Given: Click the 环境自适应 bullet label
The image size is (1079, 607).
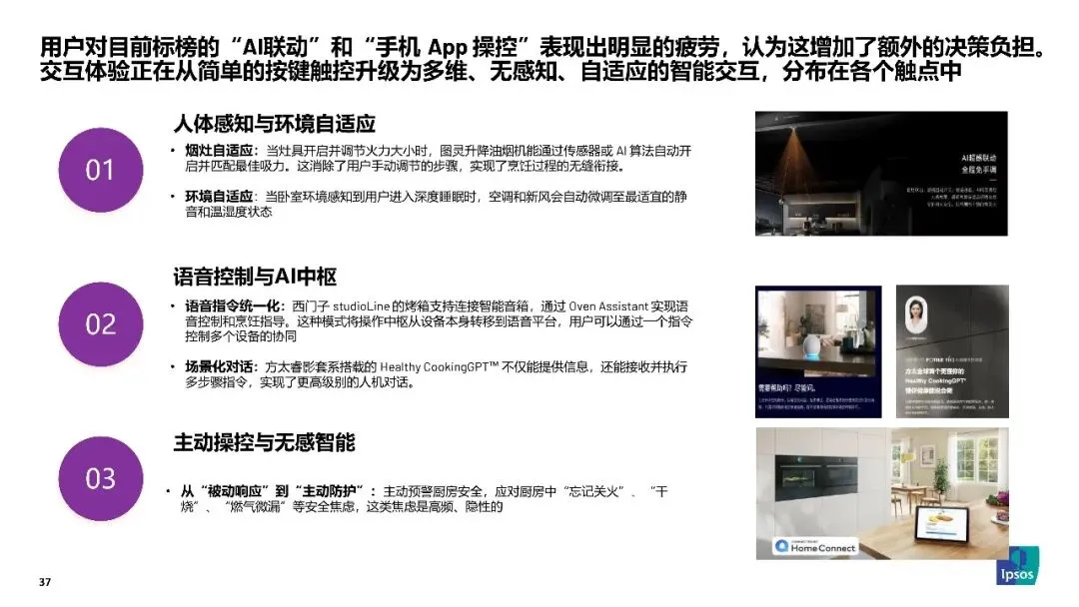Looking at the screenshot, I should click(x=219, y=197).
